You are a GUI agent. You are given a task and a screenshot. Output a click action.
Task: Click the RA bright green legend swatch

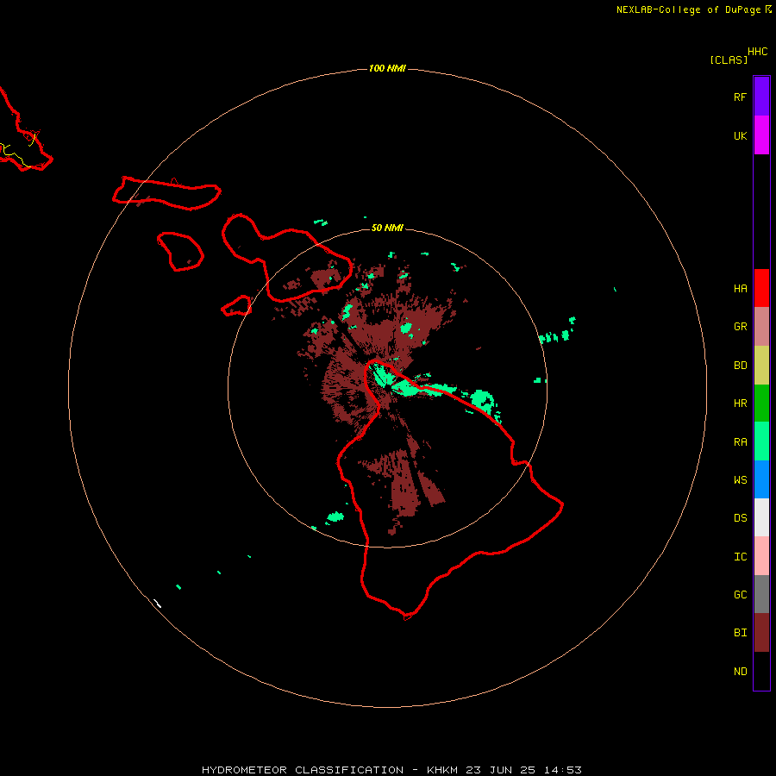[x=761, y=441]
